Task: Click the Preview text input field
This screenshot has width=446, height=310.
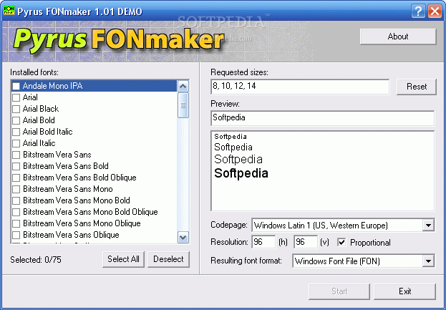Action: (x=323, y=118)
